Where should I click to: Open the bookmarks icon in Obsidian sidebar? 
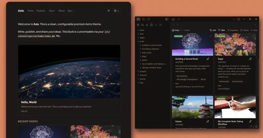pos(149,19)
